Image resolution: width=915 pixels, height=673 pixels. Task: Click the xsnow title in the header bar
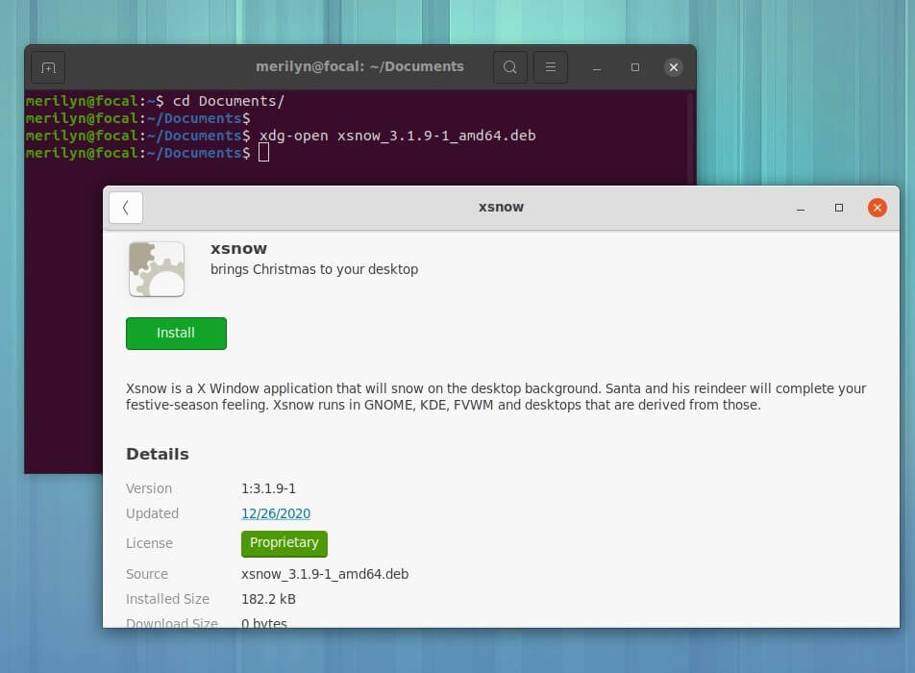(x=501, y=207)
